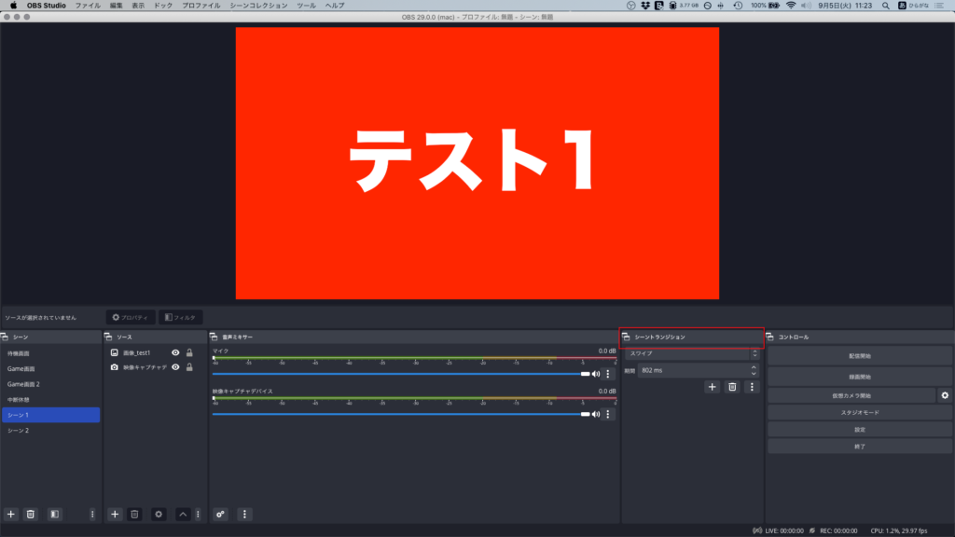Add a new scene transition
The height and width of the screenshot is (537, 955).
(x=712, y=387)
